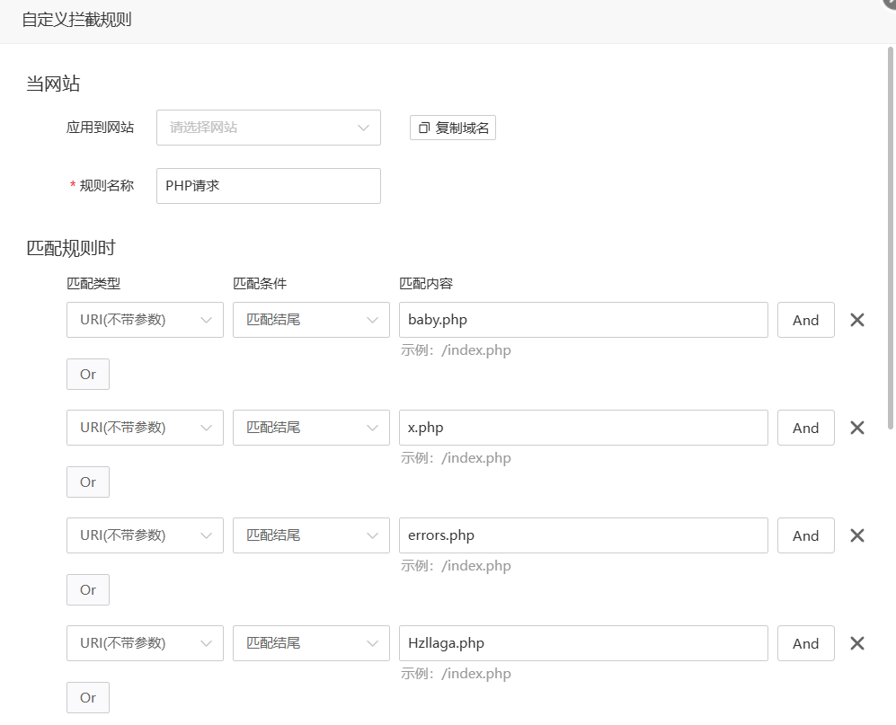Image resolution: width=896 pixels, height=725 pixels.
Task: Click the baby.php match content field
Action: point(583,320)
